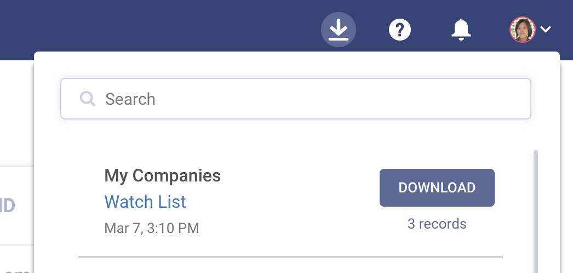The image size is (573, 273).
Task: Expand the account menu chevron
Action: [x=546, y=30]
